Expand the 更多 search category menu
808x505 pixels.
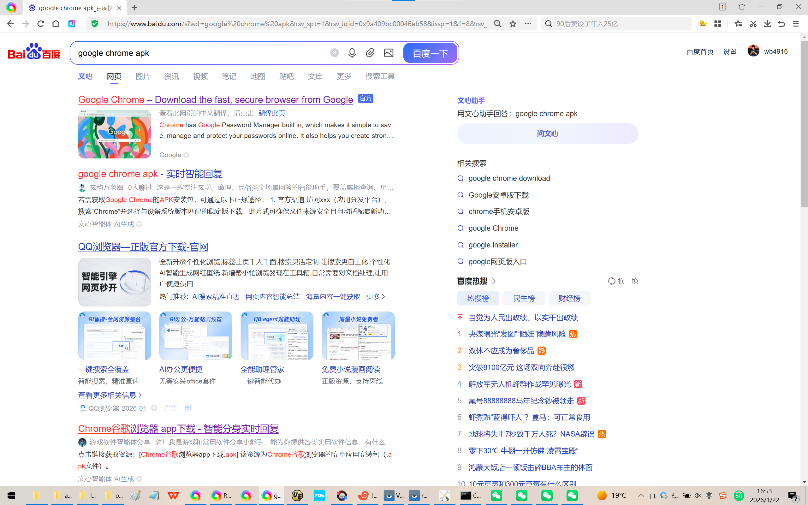344,76
